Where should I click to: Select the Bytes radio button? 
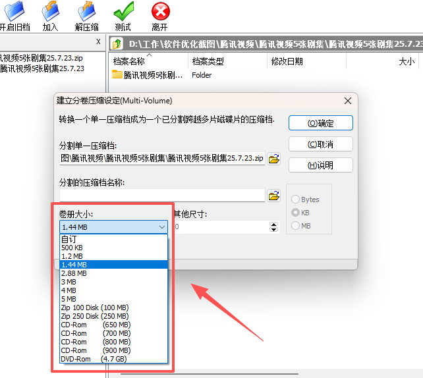(296, 200)
